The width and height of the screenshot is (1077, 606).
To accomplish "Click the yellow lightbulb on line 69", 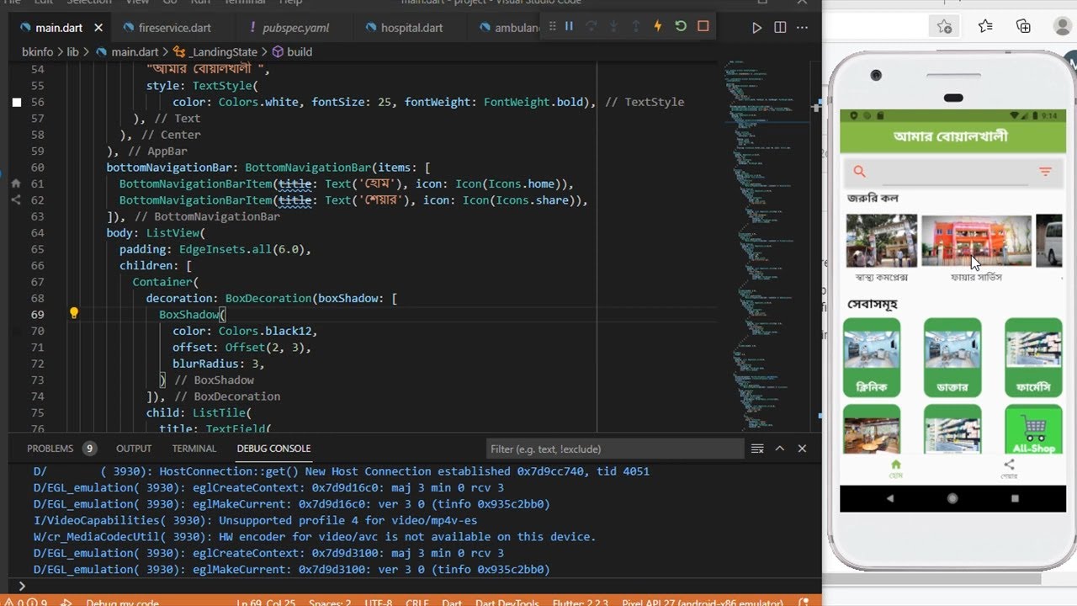I will (x=73, y=314).
